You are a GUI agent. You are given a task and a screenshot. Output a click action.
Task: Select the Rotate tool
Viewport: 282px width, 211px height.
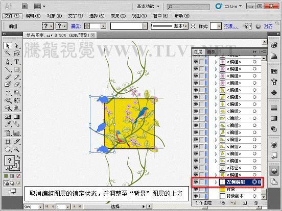[x=8, y=93]
